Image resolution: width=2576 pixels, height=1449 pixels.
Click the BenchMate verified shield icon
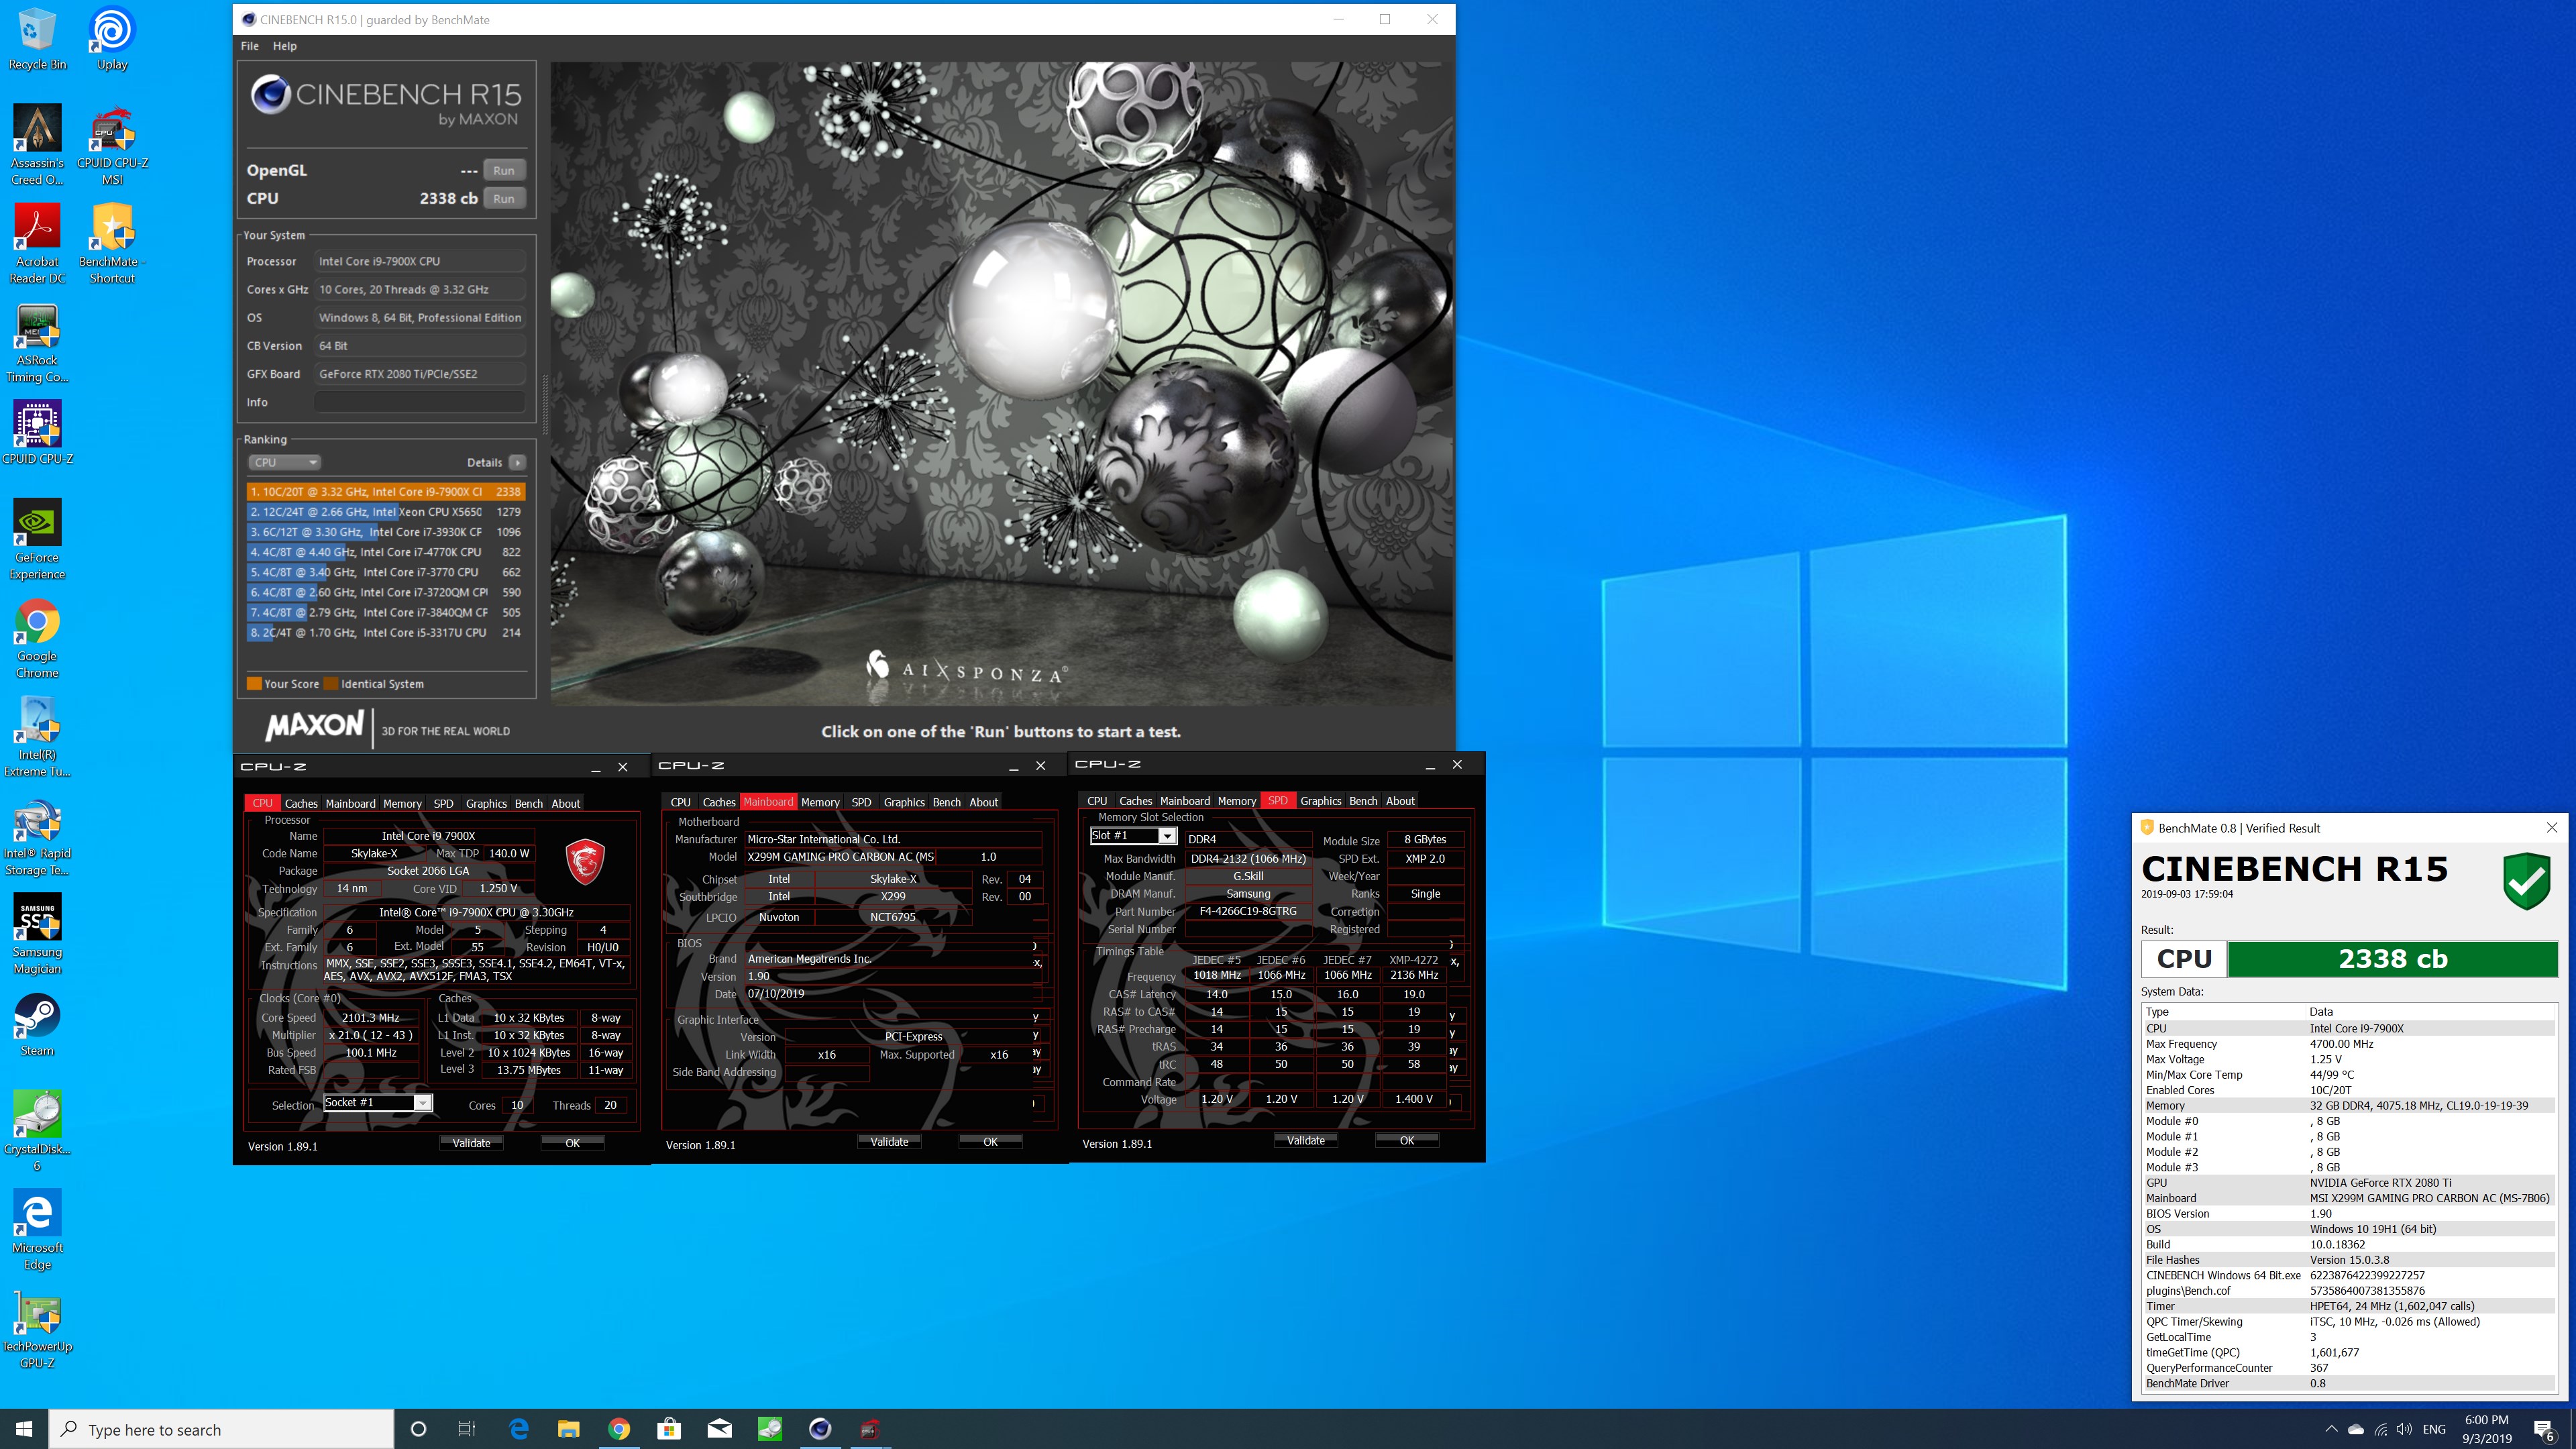tap(2526, 881)
